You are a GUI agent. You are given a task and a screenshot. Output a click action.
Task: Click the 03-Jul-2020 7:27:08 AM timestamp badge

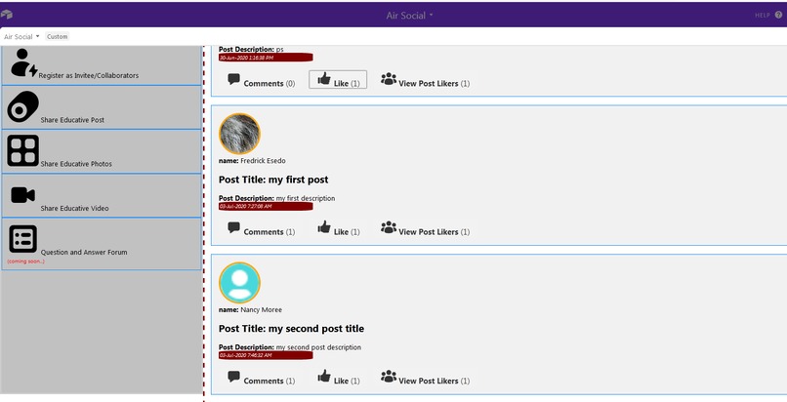click(266, 207)
